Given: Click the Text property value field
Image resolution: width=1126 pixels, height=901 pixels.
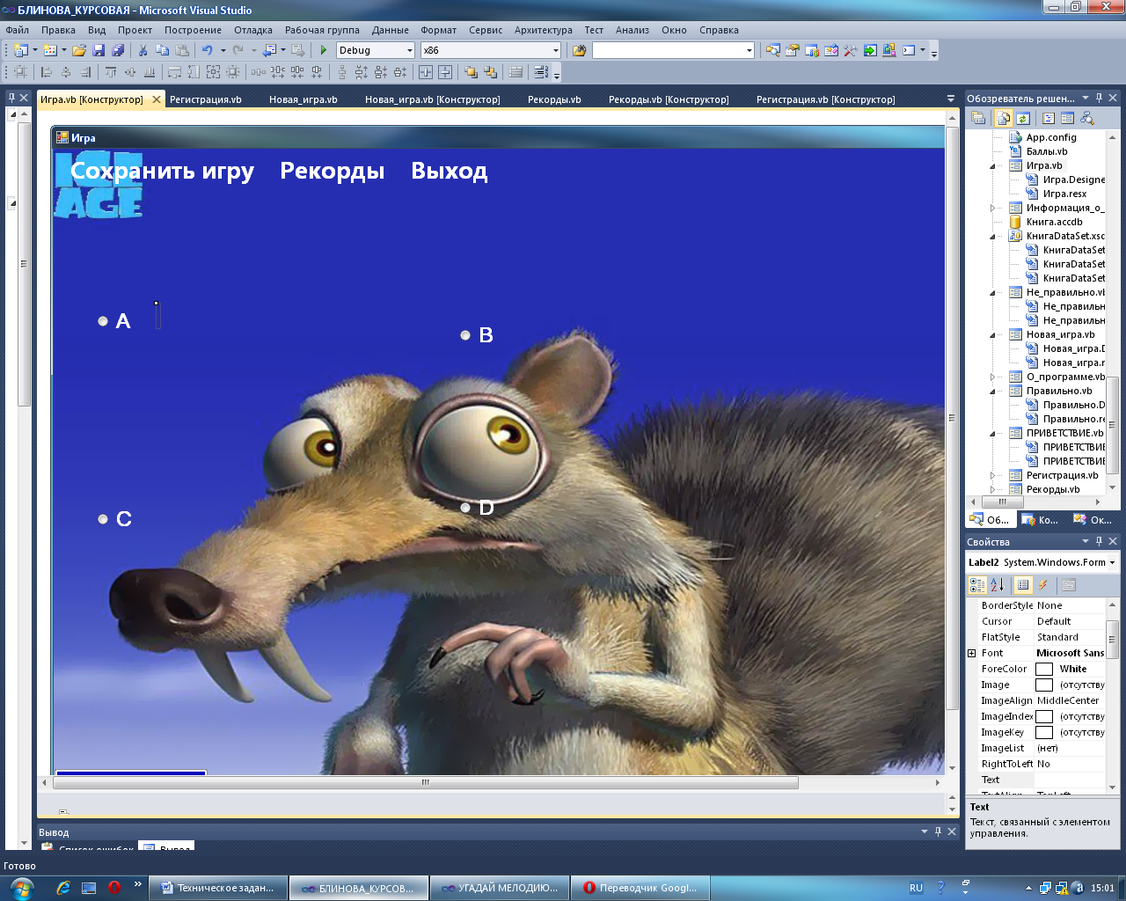Looking at the screenshot, I should pyautogui.click(x=1069, y=780).
